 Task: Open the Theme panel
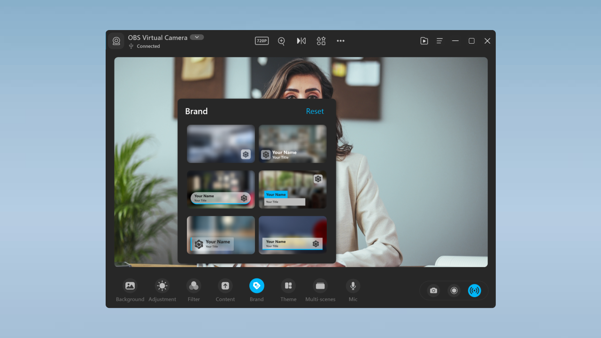(x=288, y=291)
